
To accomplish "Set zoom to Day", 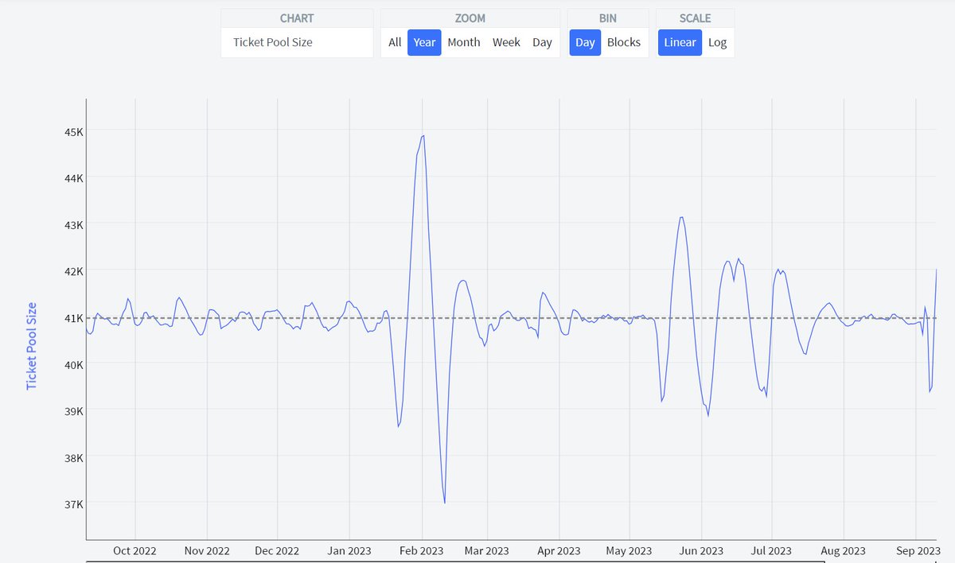I will [x=542, y=42].
